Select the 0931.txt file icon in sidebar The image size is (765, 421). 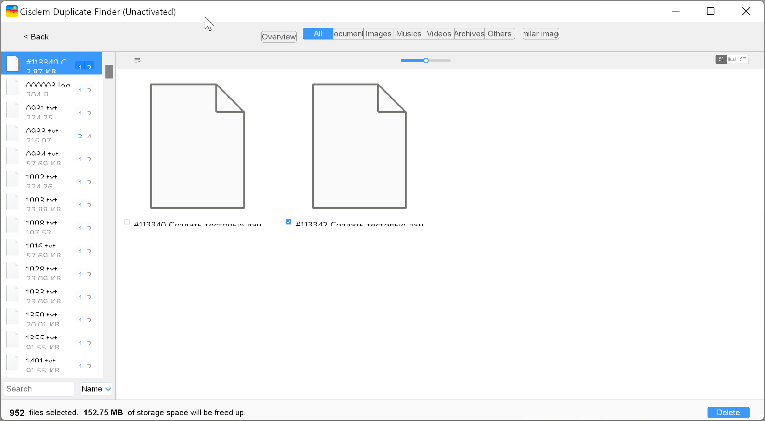[x=13, y=110]
